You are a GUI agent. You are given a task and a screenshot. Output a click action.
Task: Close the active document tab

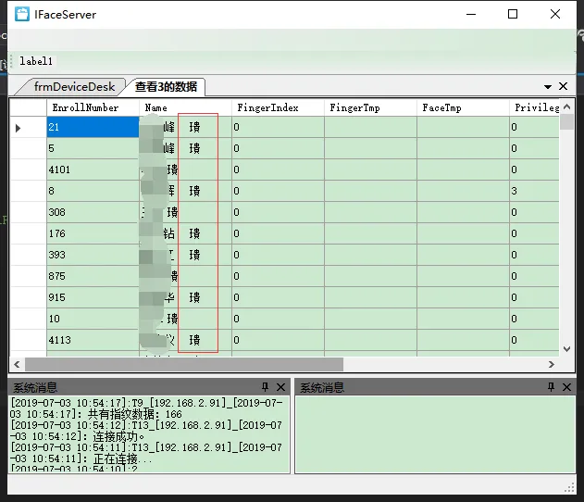point(564,86)
